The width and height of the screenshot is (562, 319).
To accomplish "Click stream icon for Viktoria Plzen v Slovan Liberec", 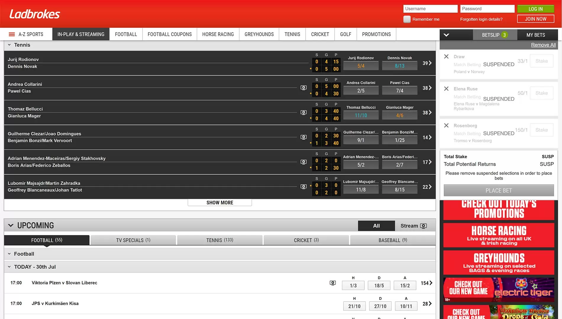I will (x=333, y=283).
